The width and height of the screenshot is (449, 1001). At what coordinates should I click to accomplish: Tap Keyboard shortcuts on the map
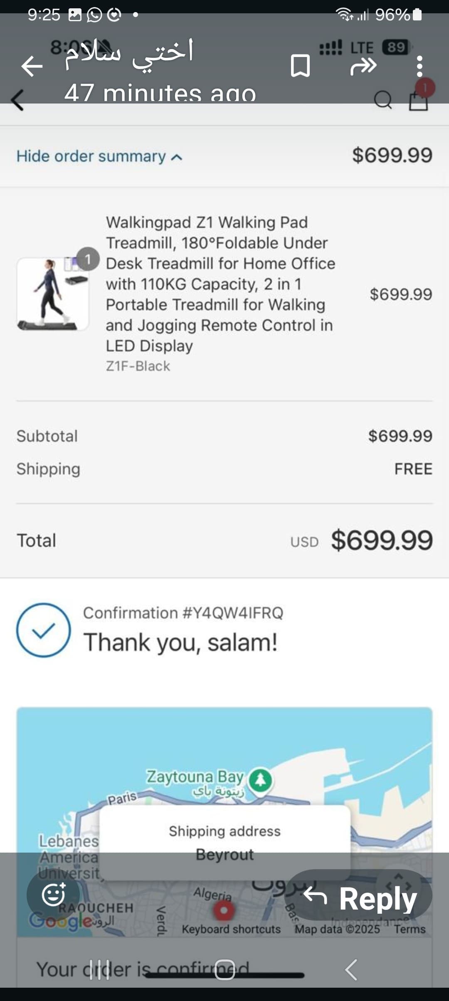[231, 929]
